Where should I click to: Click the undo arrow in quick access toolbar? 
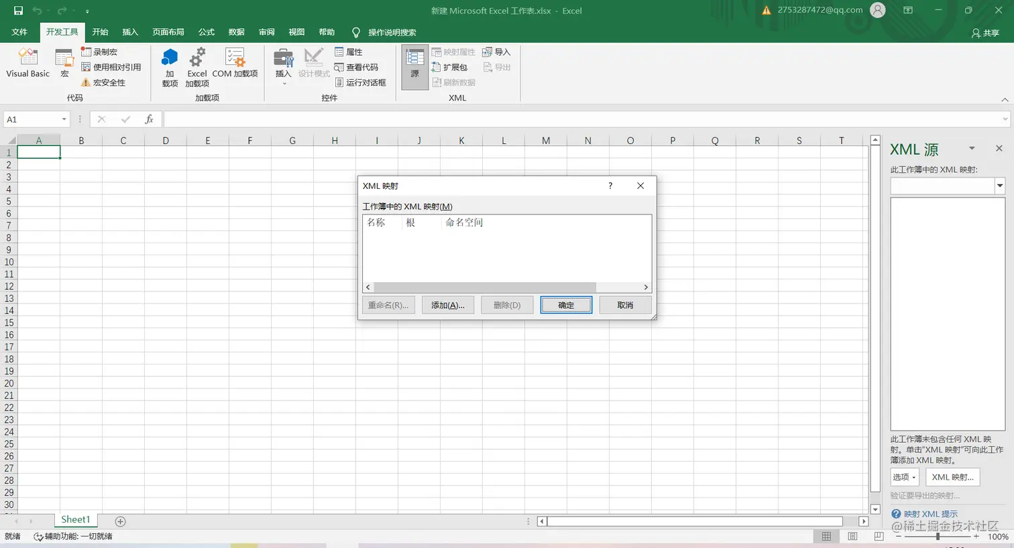[x=37, y=11]
